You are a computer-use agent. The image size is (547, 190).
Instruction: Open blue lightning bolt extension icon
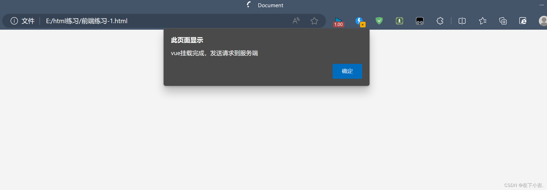360,21
